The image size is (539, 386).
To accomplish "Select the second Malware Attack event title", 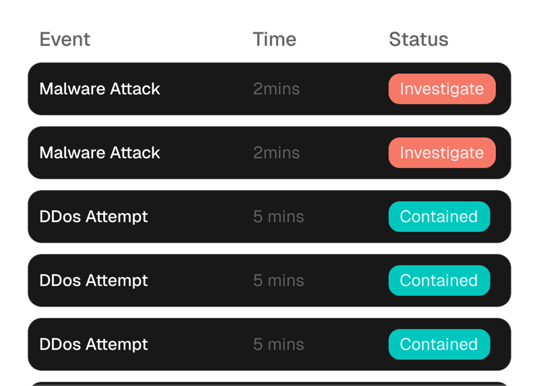I will click(x=100, y=153).
